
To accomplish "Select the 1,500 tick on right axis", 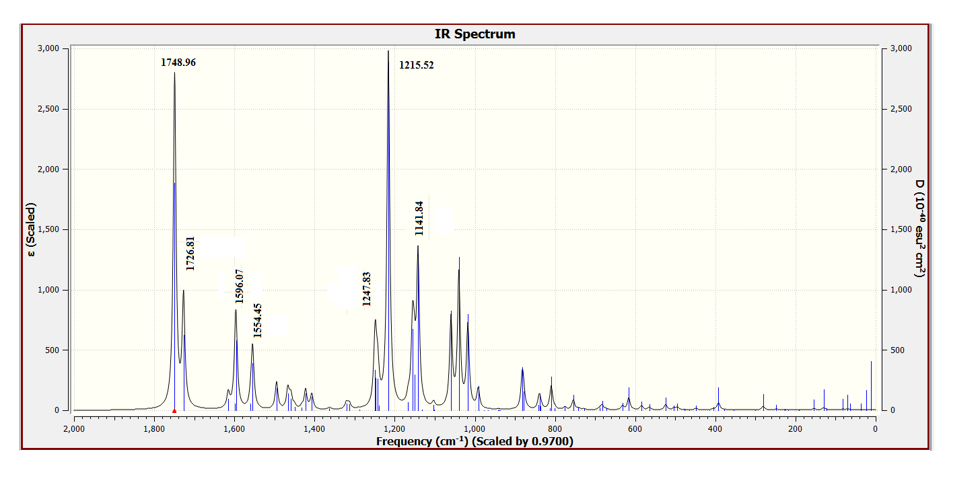I will (x=900, y=230).
